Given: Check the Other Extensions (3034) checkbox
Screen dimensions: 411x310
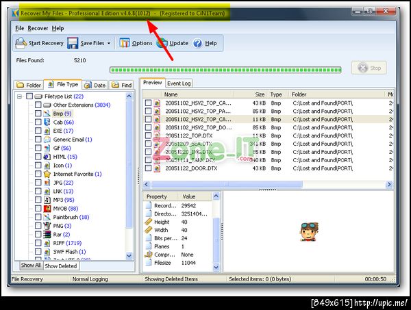Looking at the screenshot, I should (38, 105).
